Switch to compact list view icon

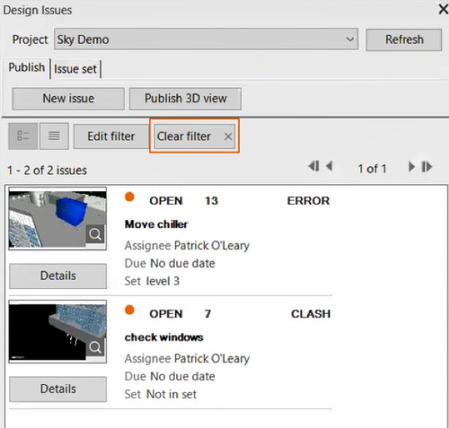pyautogui.click(x=54, y=136)
